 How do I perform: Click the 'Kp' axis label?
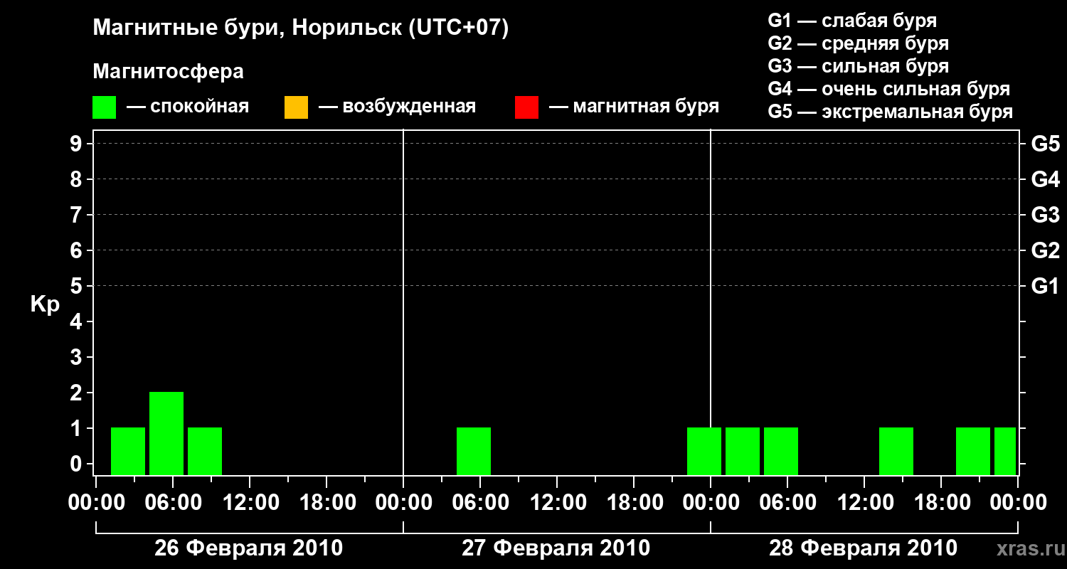(x=45, y=304)
